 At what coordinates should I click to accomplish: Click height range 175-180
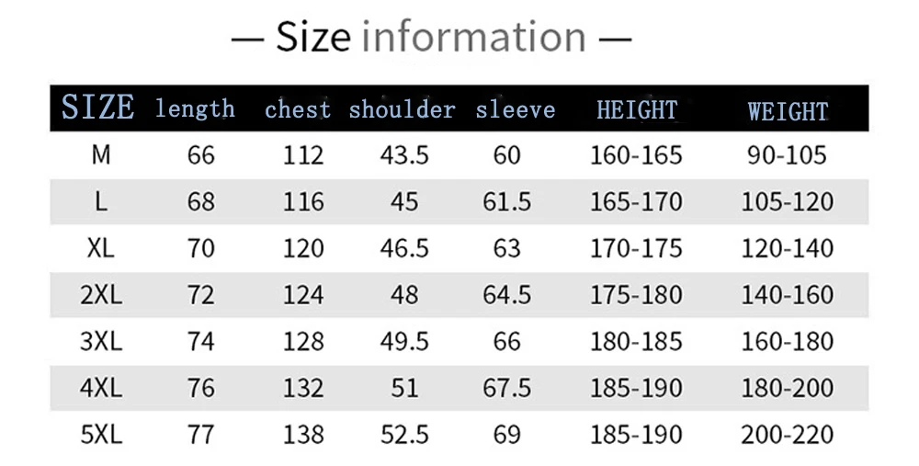coord(636,294)
